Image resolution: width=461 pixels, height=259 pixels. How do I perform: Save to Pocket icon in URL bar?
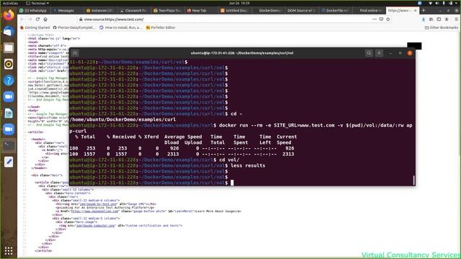pyautogui.click(x=381, y=19)
